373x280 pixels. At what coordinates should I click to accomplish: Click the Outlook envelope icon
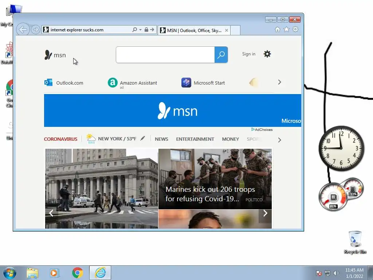(48, 82)
